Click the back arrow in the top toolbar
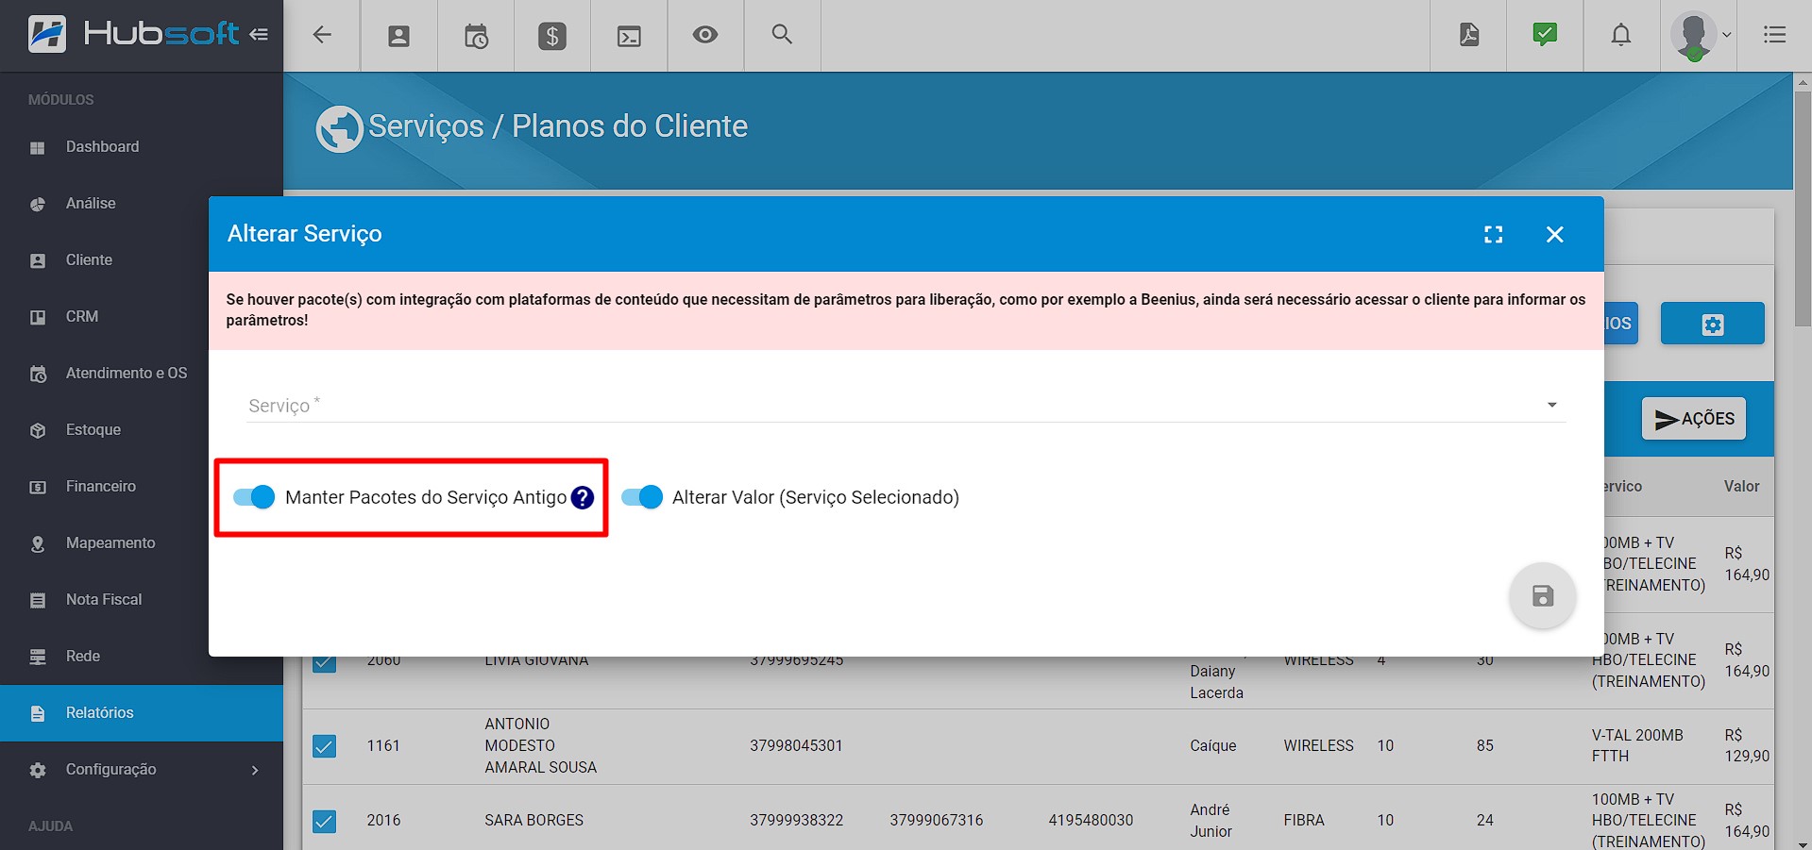This screenshot has height=850, width=1812. coord(322,35)
